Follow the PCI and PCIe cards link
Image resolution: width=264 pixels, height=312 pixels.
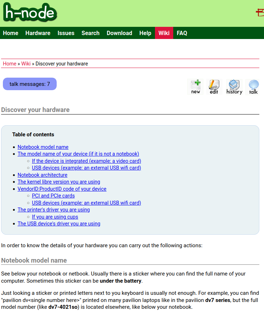pyautogui.click(x=53, y=196)
